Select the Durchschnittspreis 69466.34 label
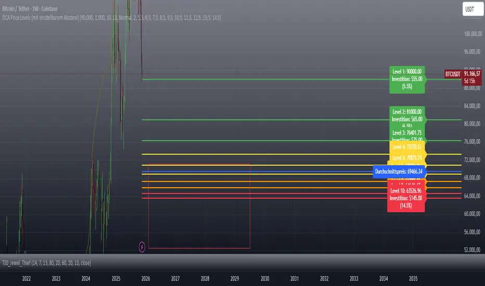 (x=399, y=172)
